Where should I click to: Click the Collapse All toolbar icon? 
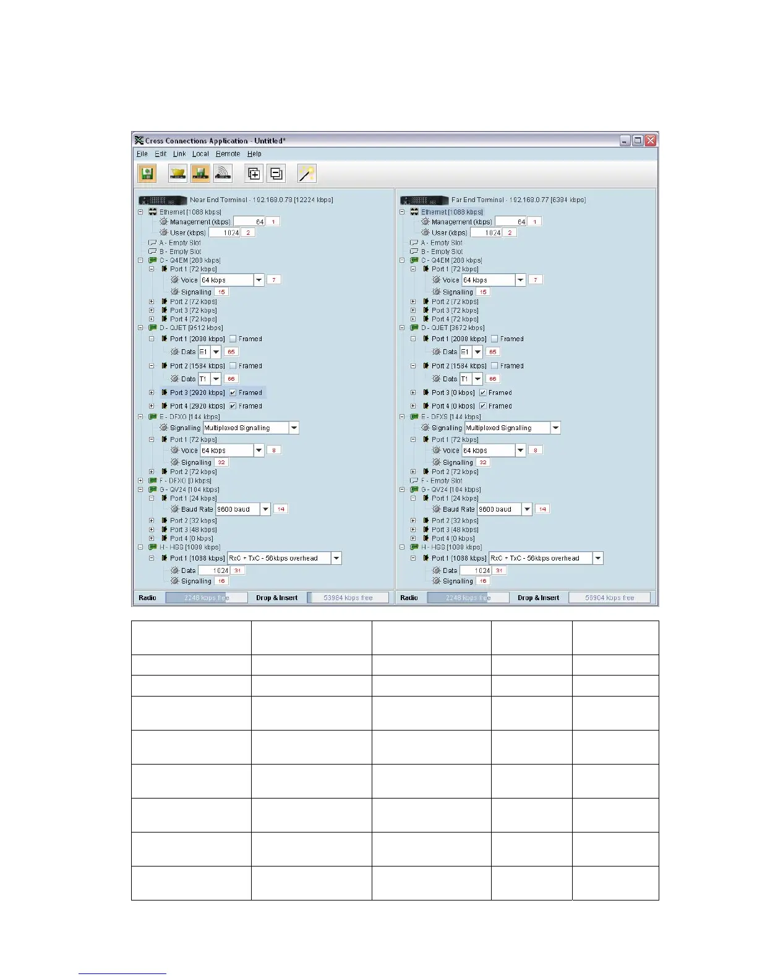point(276,174)
